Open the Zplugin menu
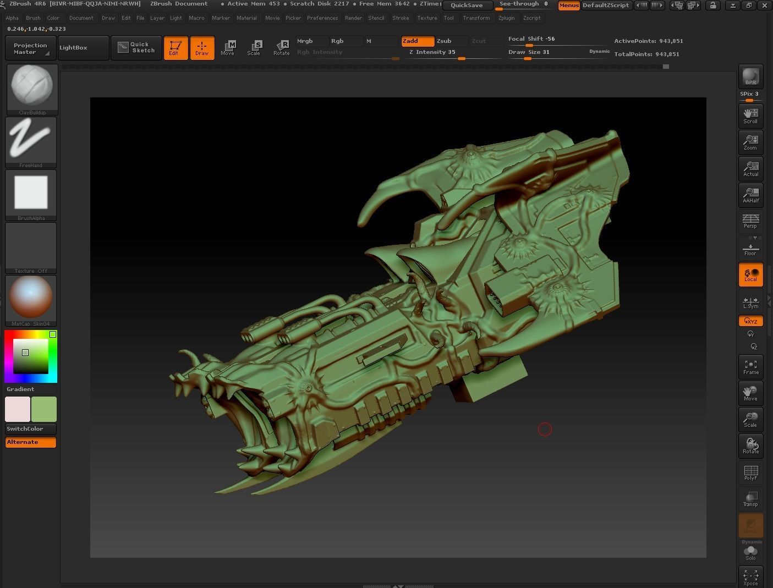 506,18
